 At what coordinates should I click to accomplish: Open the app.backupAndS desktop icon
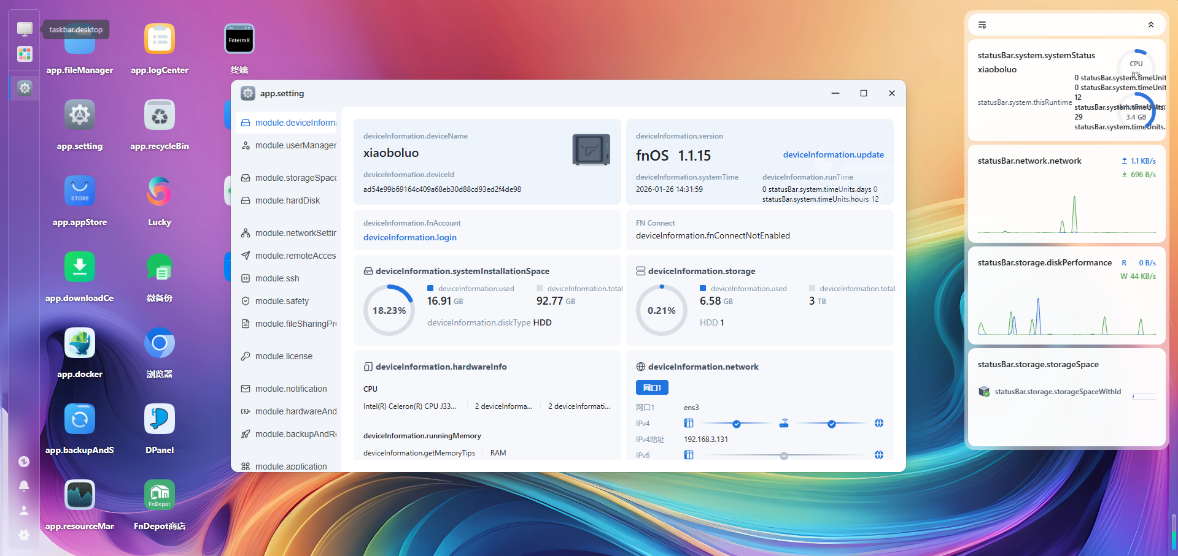pos(80,419)
